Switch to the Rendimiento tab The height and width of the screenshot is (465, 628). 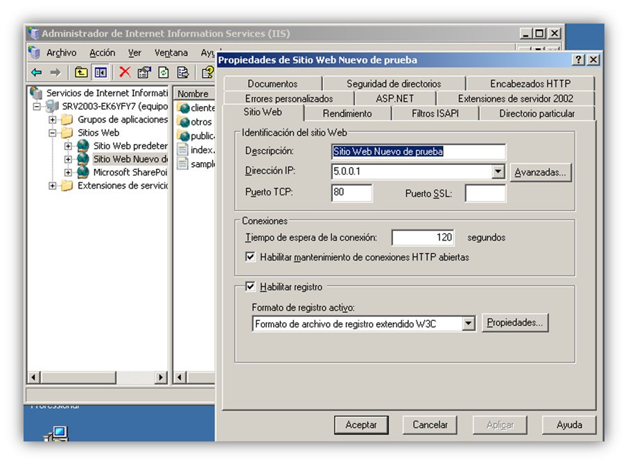347,114
